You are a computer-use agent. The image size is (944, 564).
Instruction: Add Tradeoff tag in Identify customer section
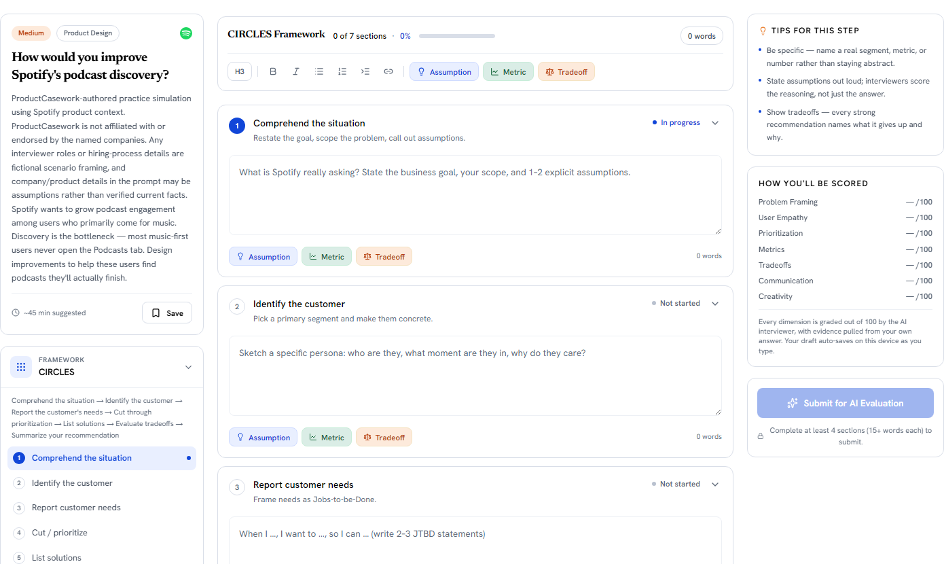click(384, 438)
